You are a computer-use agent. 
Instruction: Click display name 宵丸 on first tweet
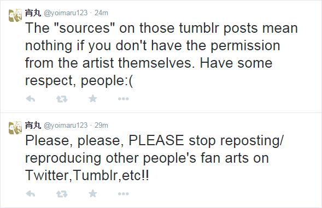pos(33,13)
